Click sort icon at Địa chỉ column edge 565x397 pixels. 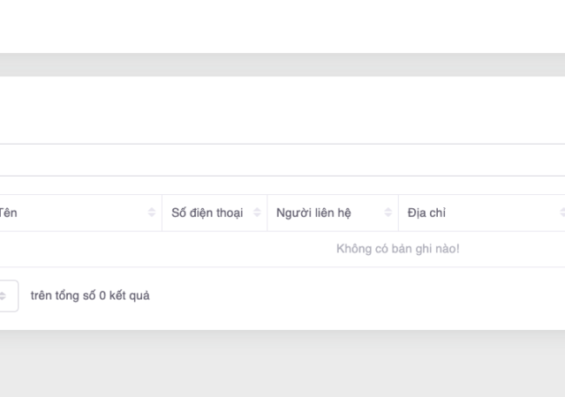pyautogui.click(x=561, y=213)
